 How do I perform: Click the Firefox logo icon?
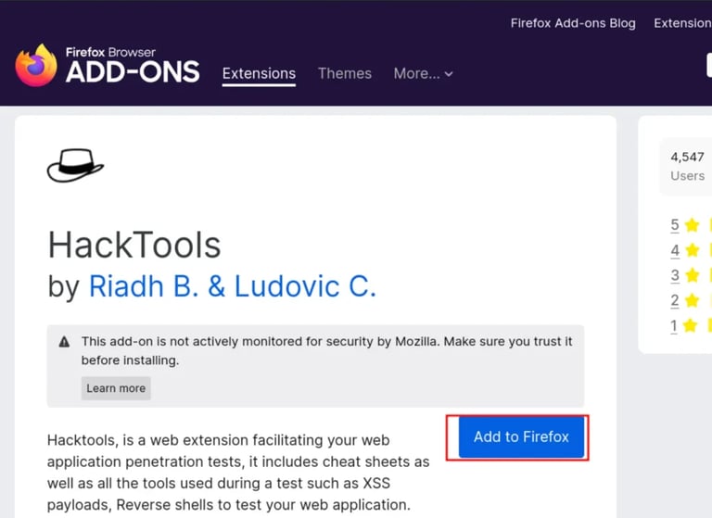[36, 66]
